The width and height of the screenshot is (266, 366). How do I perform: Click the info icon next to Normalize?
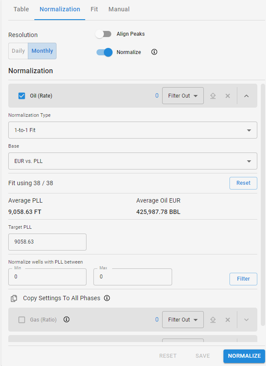[x=154, y=52]
